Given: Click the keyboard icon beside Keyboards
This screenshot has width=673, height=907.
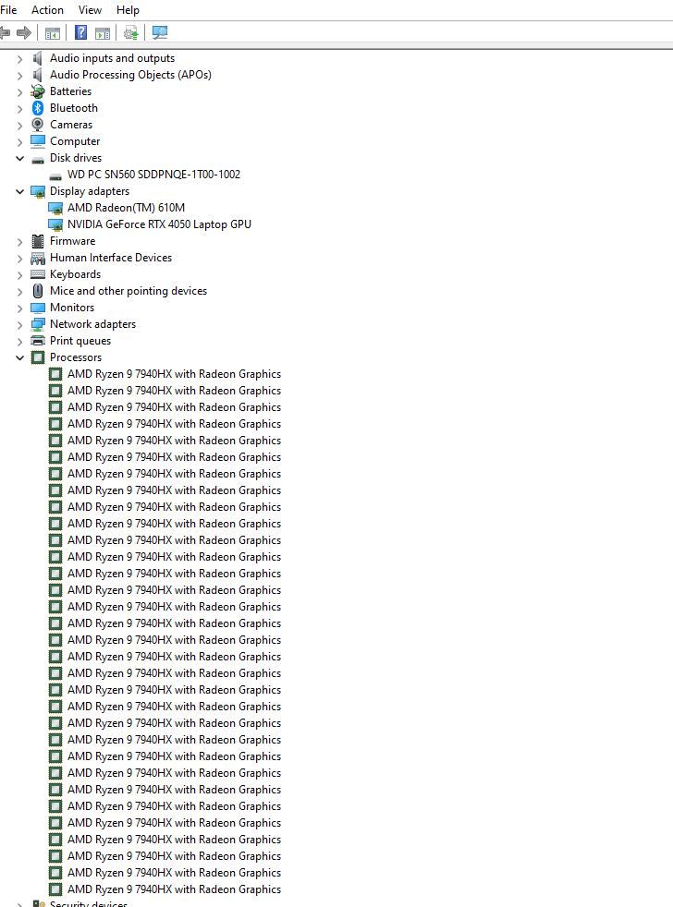Looking at the screenshot, I should pos(38,274).
